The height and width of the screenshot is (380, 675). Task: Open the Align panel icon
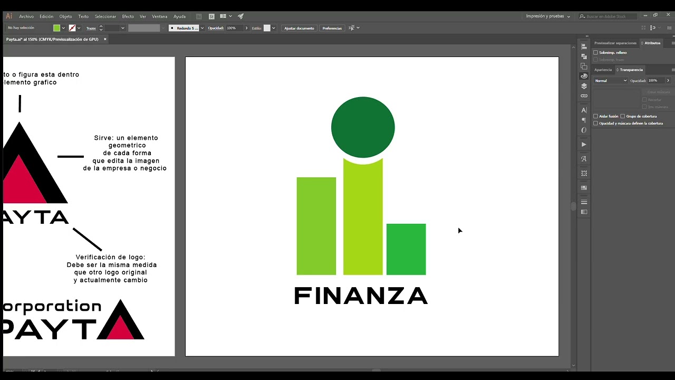pyautogui.click(x=584, y=46)
